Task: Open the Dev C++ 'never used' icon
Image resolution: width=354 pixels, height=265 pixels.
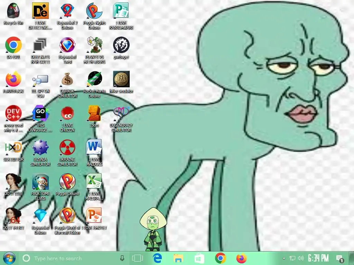Action: 13,113
